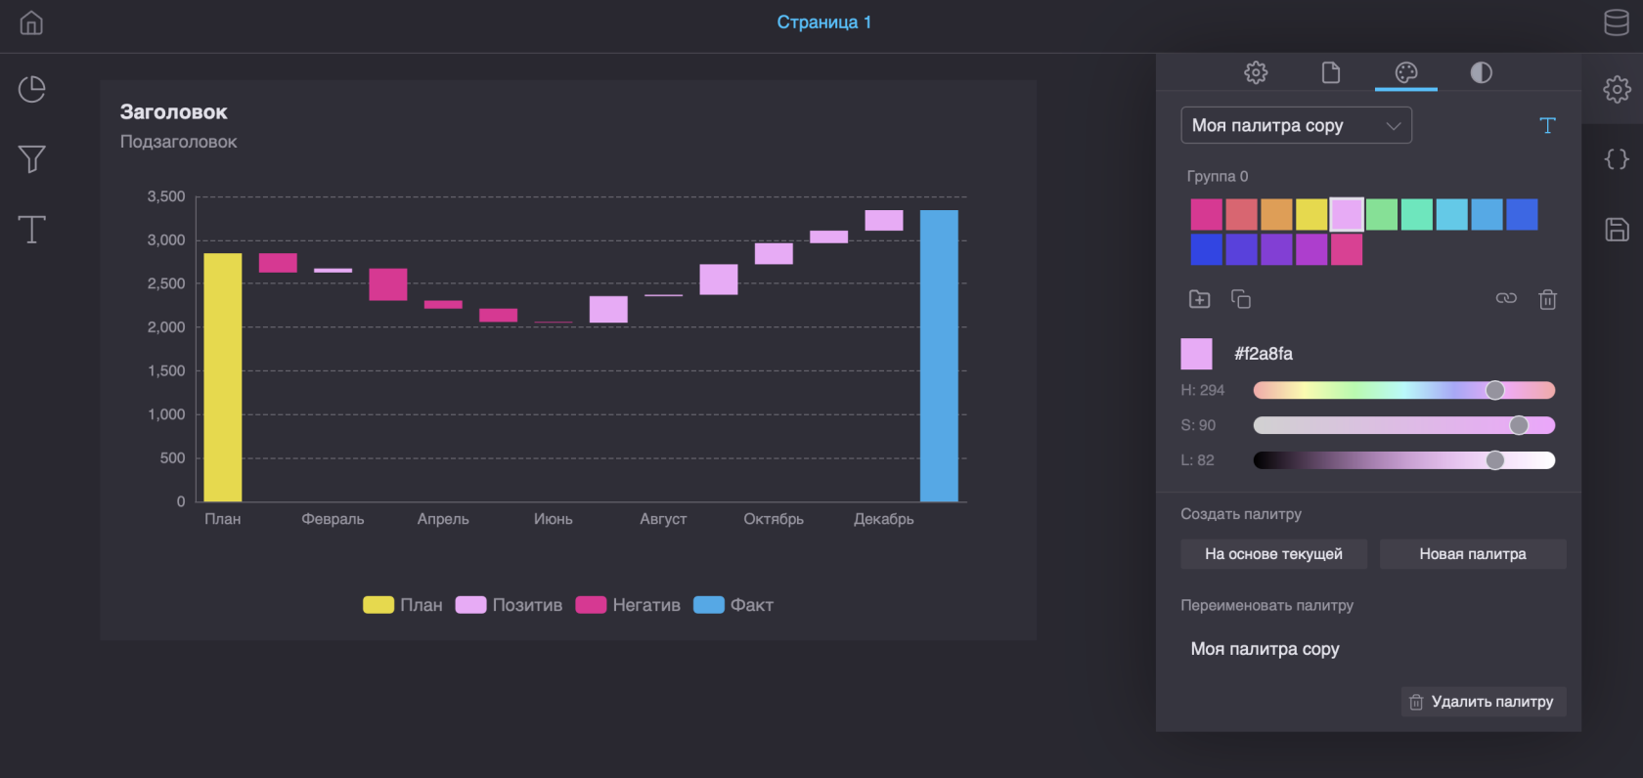Switch to the gear settings tab in panel
The image size is (1643, 778).
[1256, 72]
